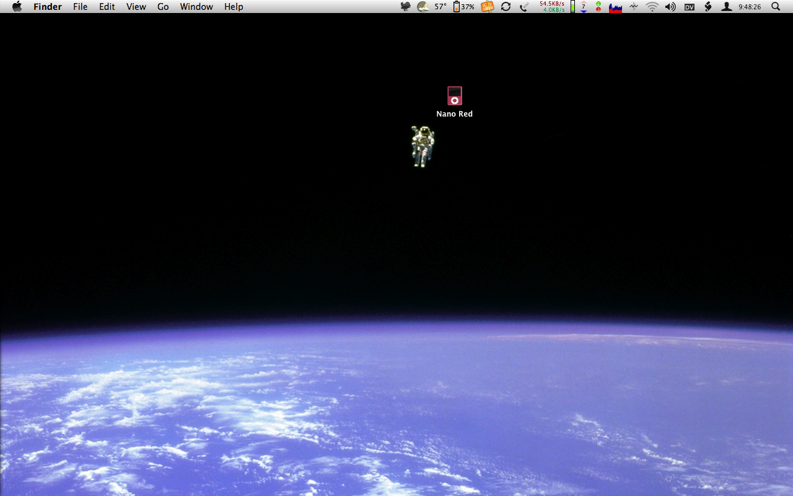This screenshot has height=496, width=793.
Task: Click the 9:48:26 clock
Action: point(750,7)
